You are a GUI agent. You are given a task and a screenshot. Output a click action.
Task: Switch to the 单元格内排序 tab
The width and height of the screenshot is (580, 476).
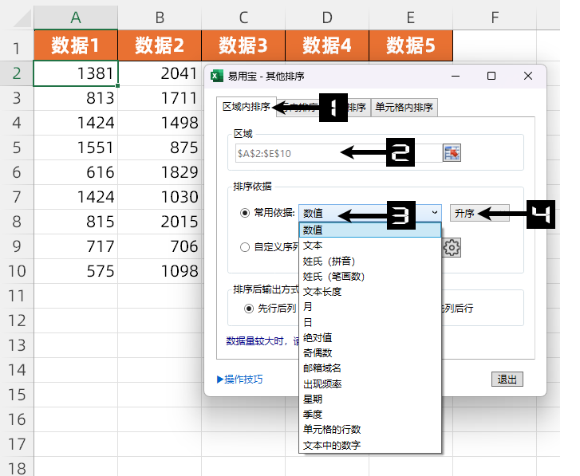click(x=404, y=108)
